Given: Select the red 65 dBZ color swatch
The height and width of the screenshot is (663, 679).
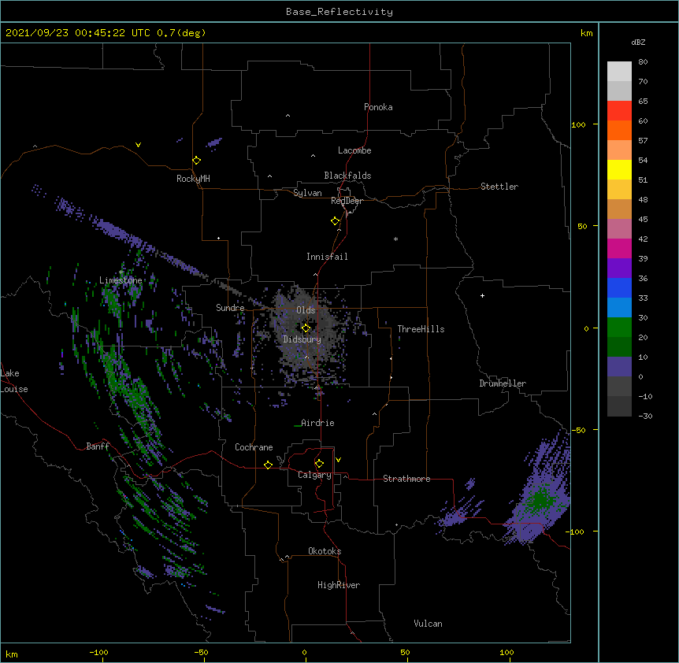Looking at the screenshot, I should [619, 110].
